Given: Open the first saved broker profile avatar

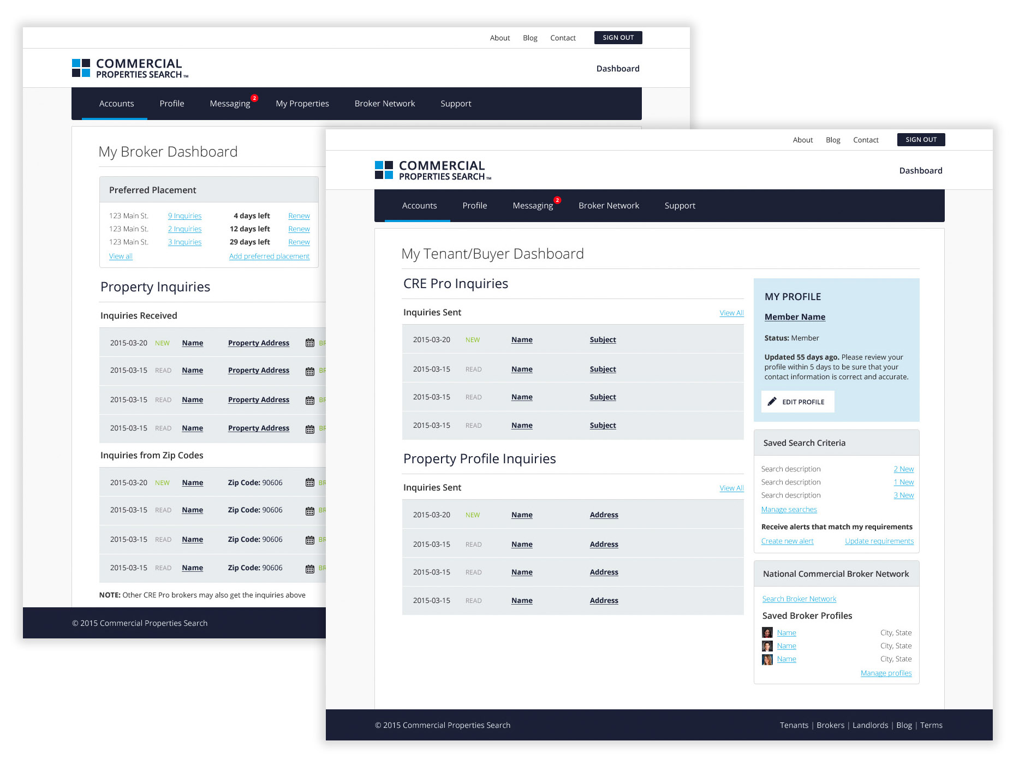Looking at the screenshot, I should tap(767, 633).
